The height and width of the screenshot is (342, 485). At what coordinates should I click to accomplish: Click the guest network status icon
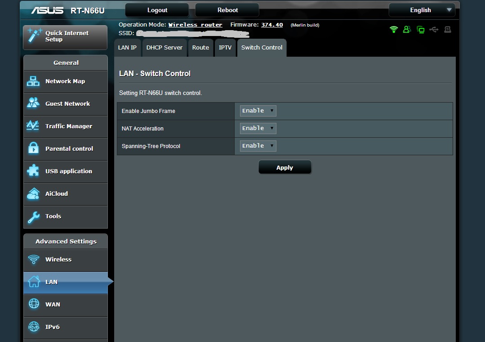[x=407, y=29]
